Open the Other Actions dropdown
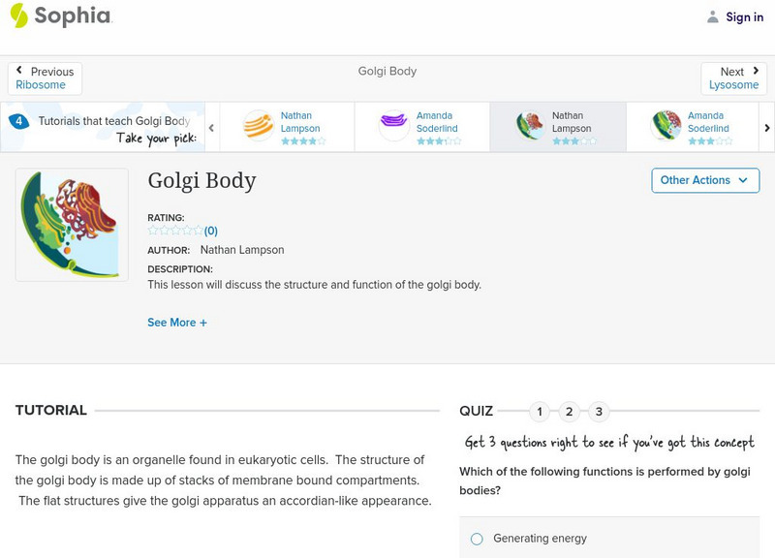The image size is (775, 558). click(704, 180)
